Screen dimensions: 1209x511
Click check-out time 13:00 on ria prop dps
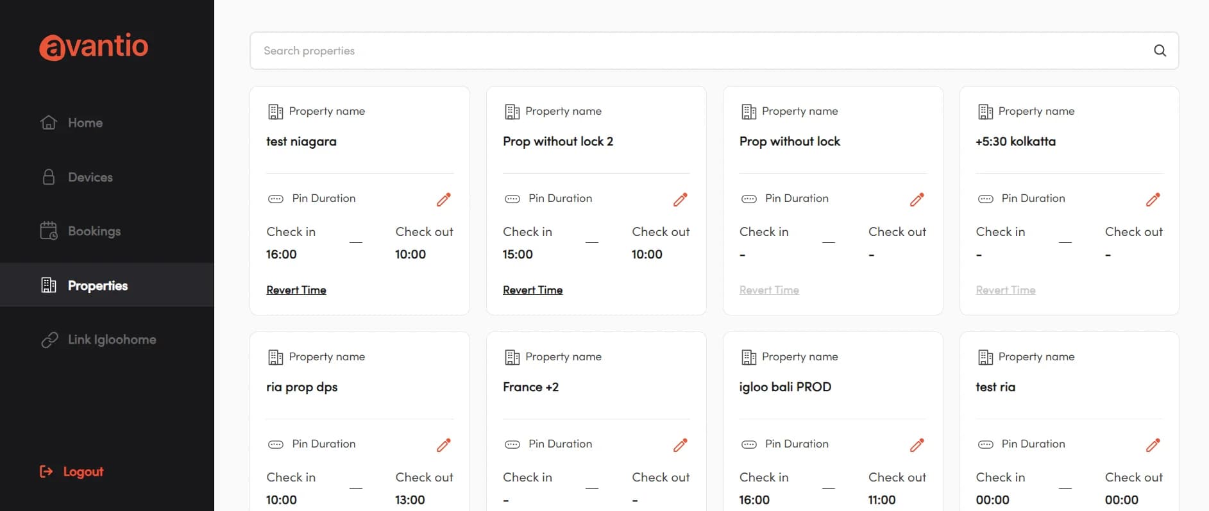point(410,500)
